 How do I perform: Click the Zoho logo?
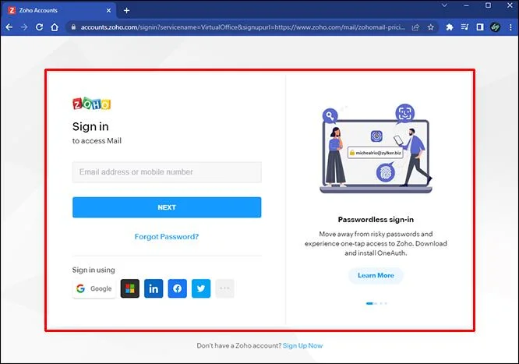(92, 104)
